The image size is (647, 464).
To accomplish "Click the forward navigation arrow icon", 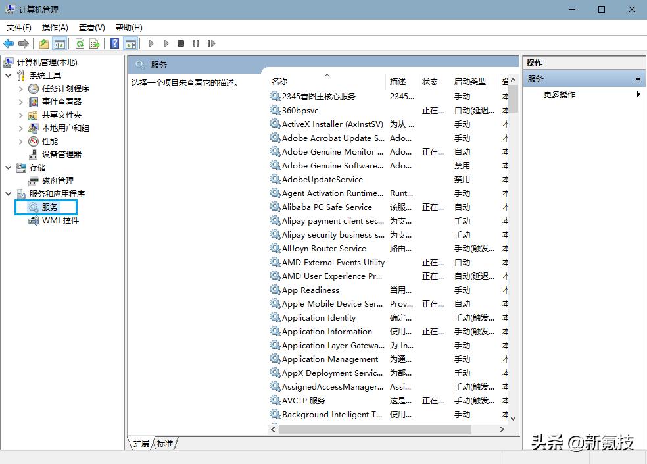I will coord(24,43).
